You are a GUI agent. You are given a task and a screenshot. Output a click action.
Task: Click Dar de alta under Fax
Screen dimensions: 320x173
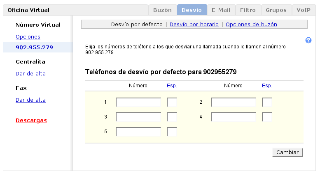[x=30, y=100]
